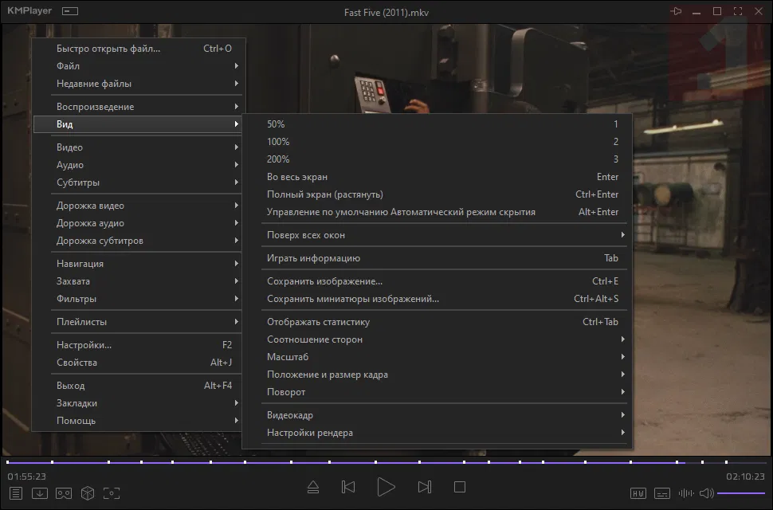The image size is (773, 510).
Task: Mute audio with the speaker icon
Action: click(x=706, y=493)
